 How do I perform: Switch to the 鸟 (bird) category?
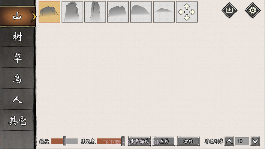[x=17, y=79]
